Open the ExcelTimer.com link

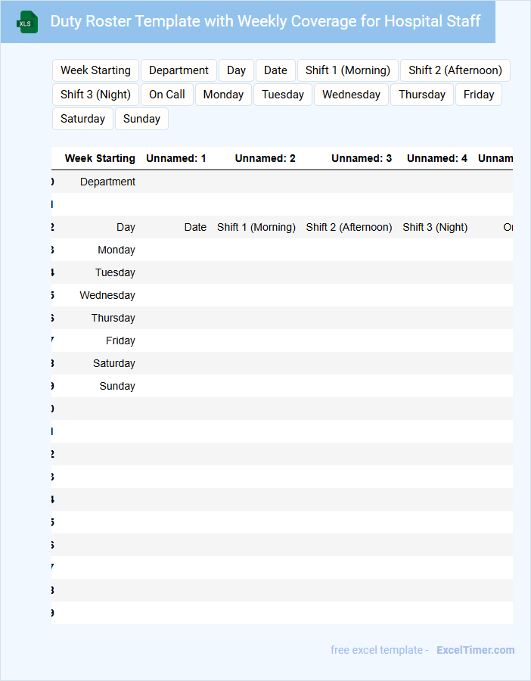pos(476,650)
